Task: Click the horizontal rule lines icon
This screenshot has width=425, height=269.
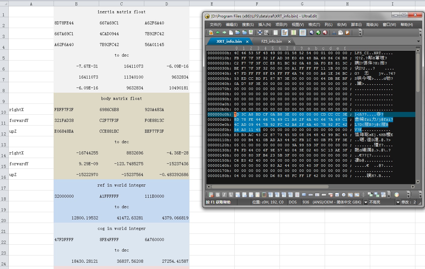Action: point(264,195)
